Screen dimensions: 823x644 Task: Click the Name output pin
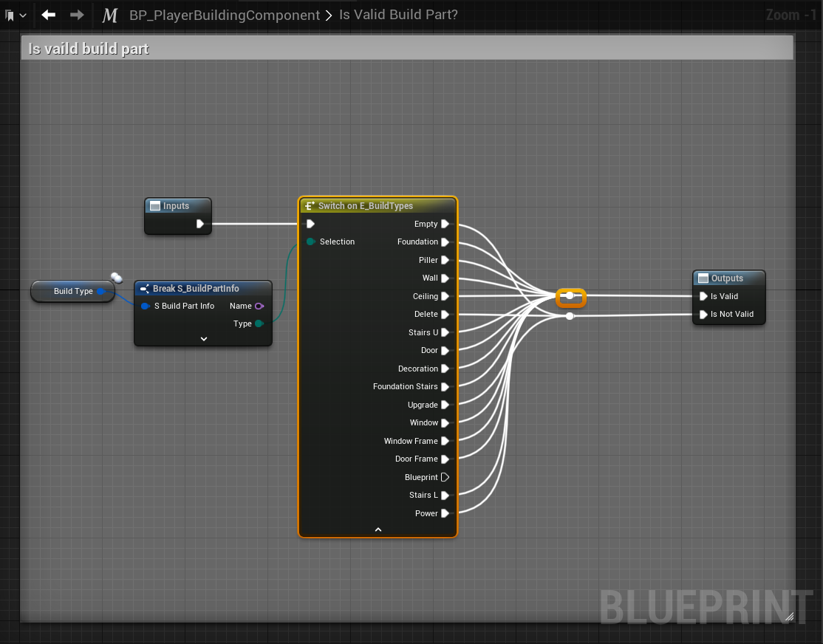259,306
